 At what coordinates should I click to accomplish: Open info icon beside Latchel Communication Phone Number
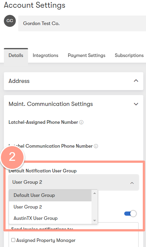tap(96, 146)
